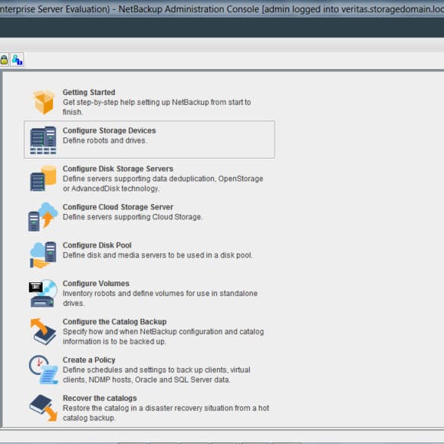Open the Getting Started wizard link
This screenshot has width=444, height=444.
89,93
